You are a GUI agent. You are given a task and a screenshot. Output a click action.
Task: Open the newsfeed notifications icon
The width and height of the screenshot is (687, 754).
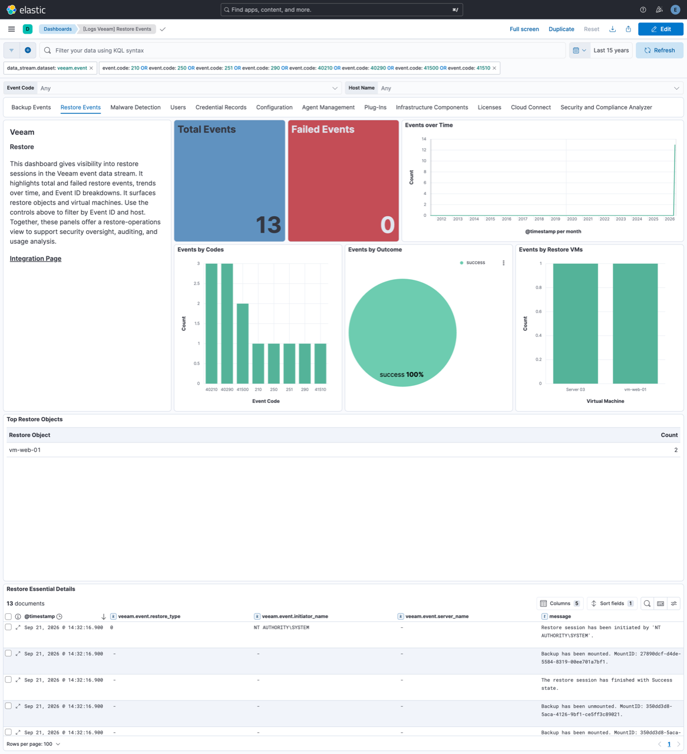tap(659, 9)
